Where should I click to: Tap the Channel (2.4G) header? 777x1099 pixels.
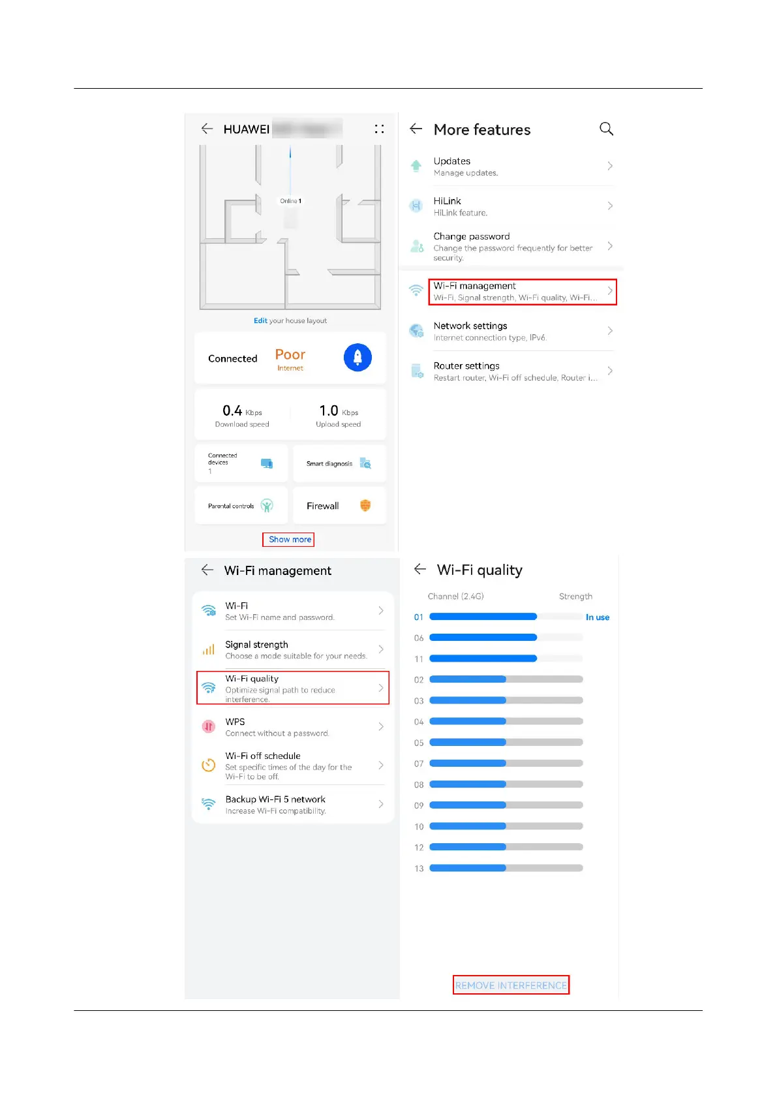click(x=455, y=596)
